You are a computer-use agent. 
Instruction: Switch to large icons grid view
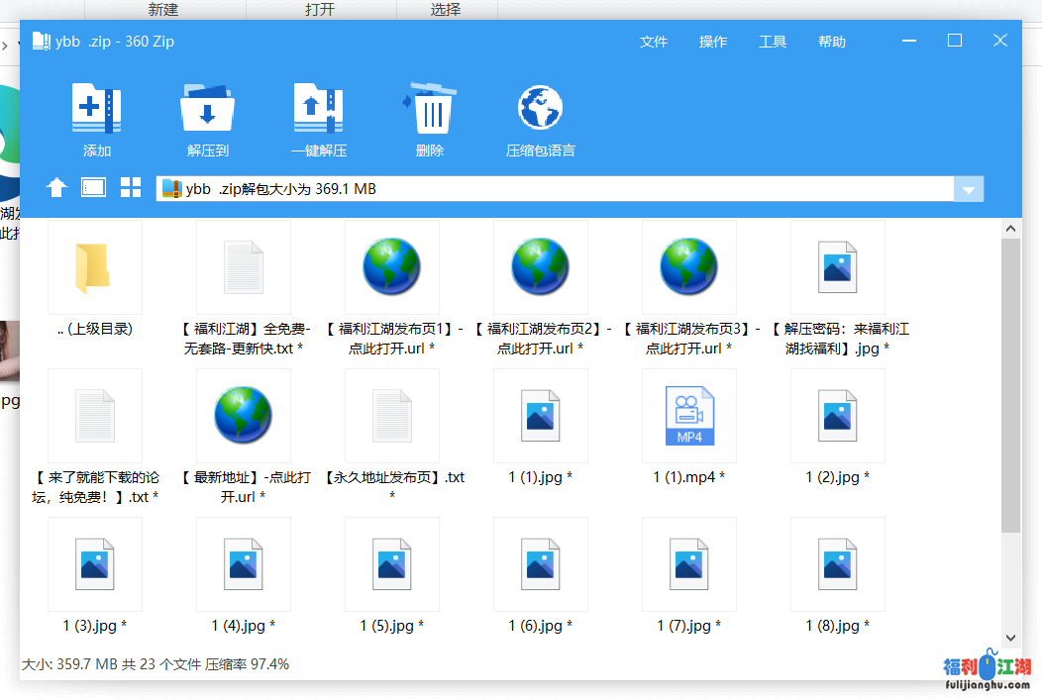point(131,188)
